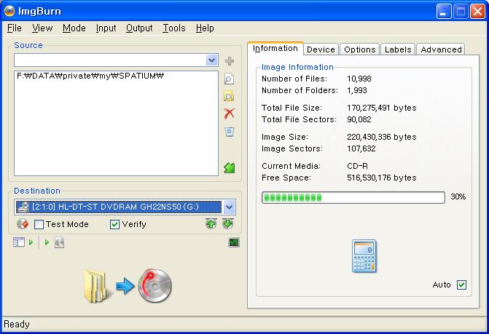The width and height of the screenshot is (489, 334).
Task: Open the Tools menu
Action: [174, 28]
